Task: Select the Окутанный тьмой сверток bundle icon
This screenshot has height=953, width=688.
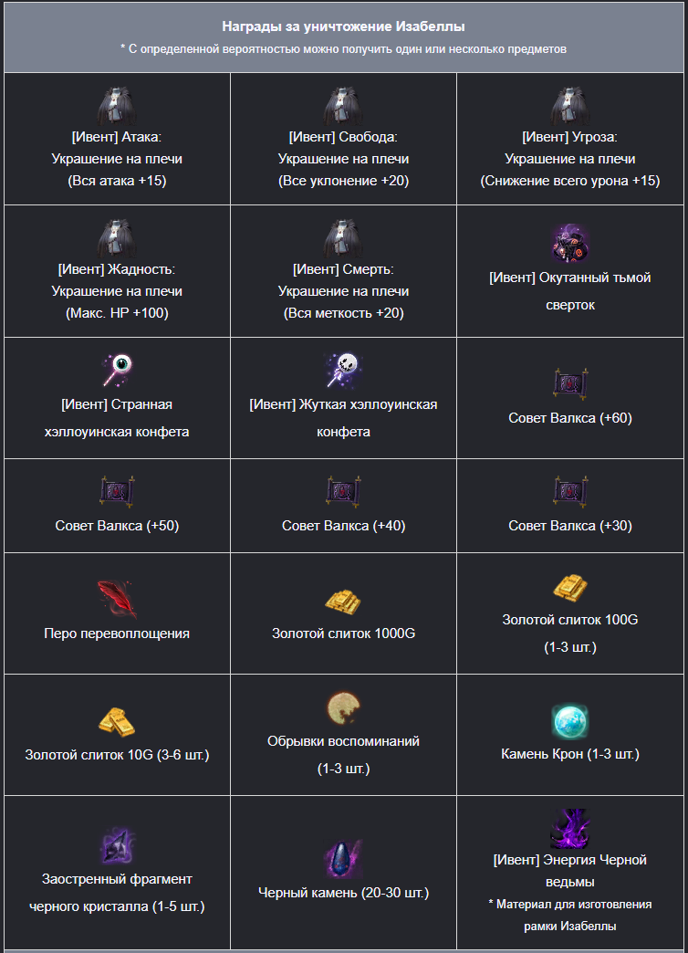Action: (570, 244)
